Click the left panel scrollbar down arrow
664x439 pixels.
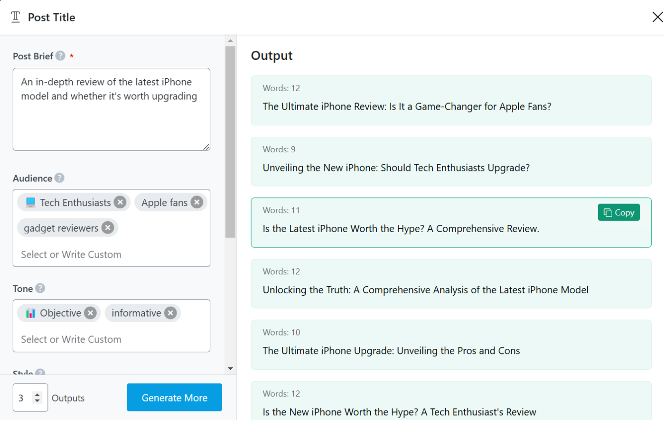[230, 369]
